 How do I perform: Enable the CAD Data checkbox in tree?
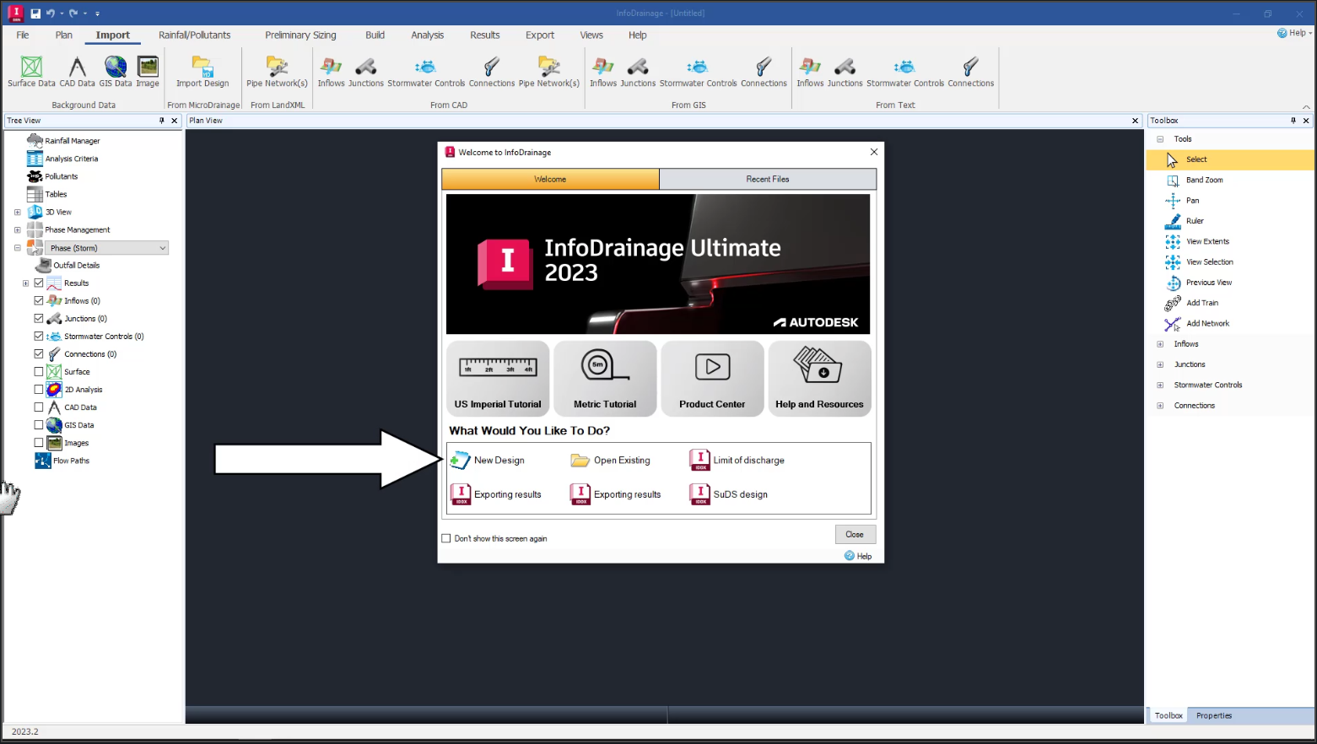[x=39, y=407]
